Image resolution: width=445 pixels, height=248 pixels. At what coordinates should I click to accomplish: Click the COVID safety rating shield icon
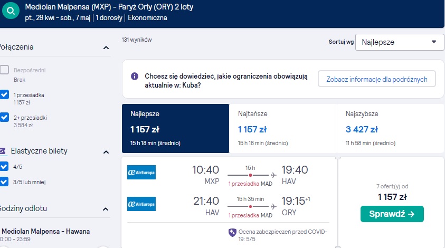tap(232, 232)
